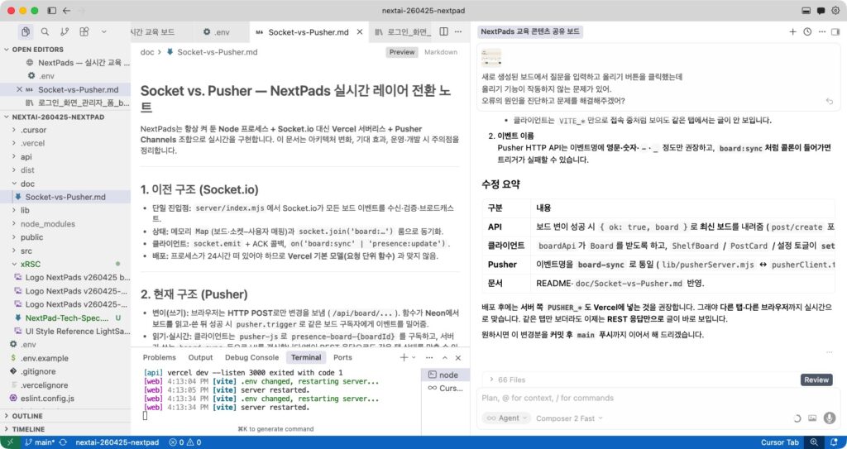Toggle the chat side panel icon
The width and height of the screenshot is (847, 449).
tap(835, 32)
